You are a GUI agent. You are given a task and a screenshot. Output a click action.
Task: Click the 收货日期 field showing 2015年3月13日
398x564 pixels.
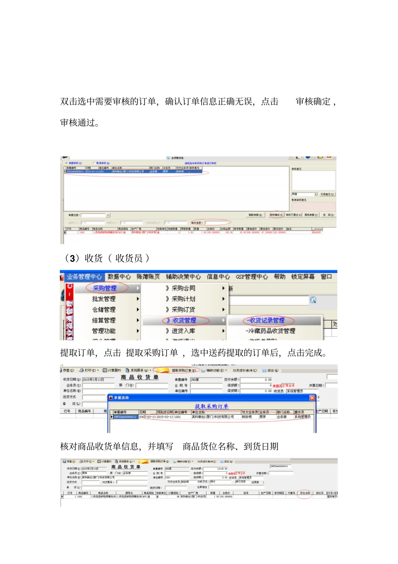(98, 379)
